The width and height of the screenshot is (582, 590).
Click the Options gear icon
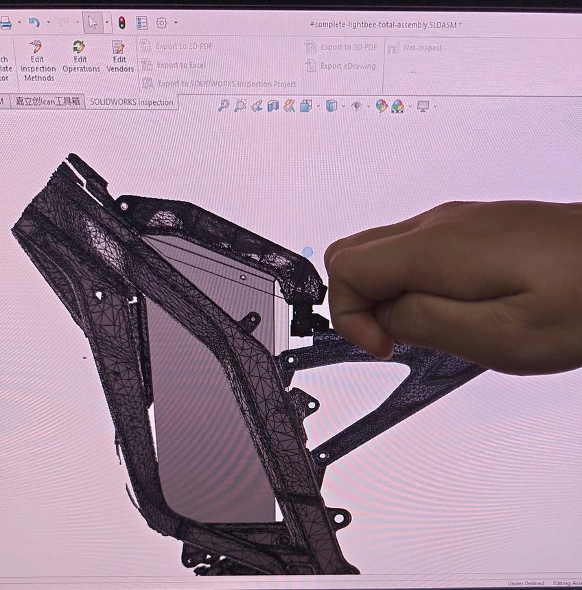(x=161, y=23)
